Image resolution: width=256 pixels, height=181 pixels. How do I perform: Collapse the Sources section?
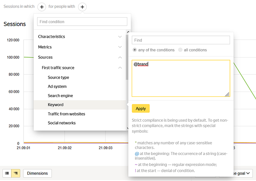tap(120, 58)
